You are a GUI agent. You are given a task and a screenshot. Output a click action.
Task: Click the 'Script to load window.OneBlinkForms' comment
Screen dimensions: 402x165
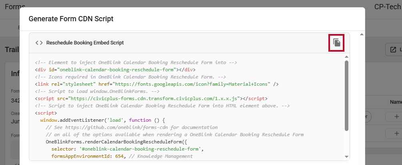(x=97, y=91)
